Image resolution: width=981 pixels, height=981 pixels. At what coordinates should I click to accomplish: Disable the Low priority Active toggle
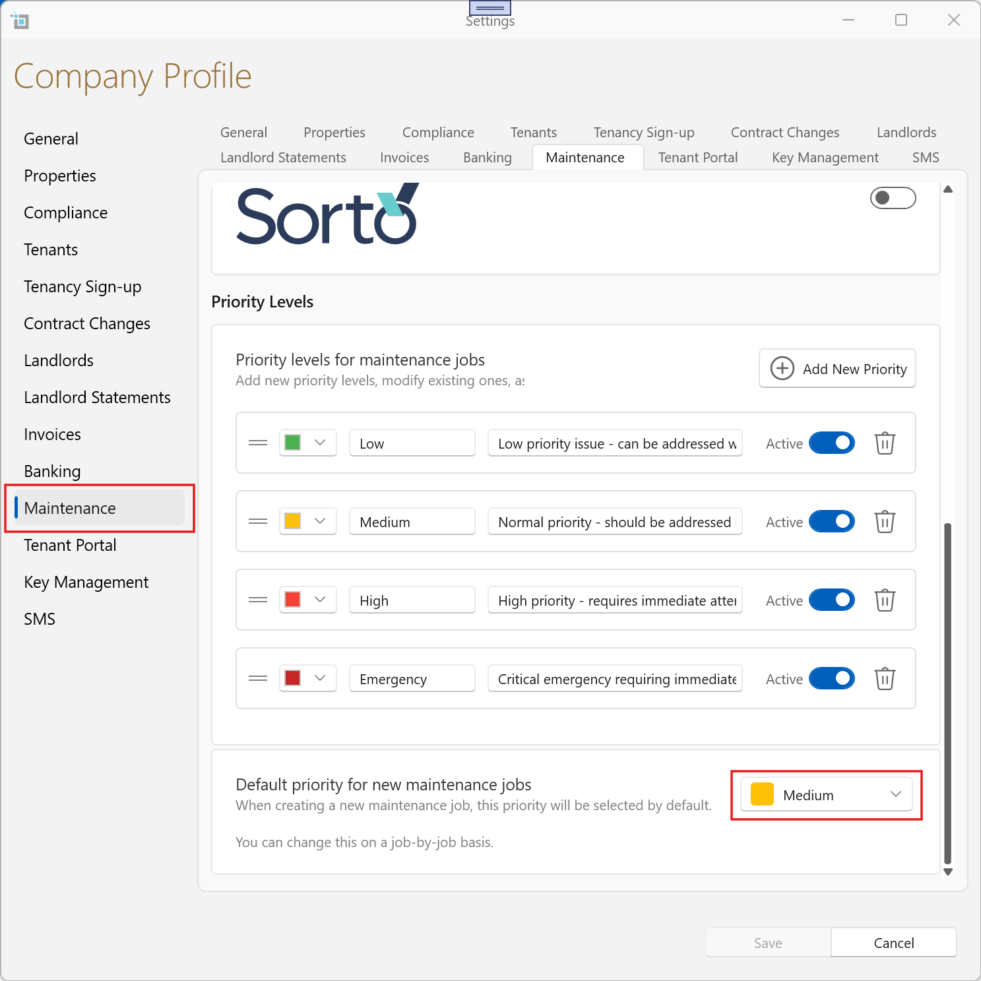coord(831,443)
